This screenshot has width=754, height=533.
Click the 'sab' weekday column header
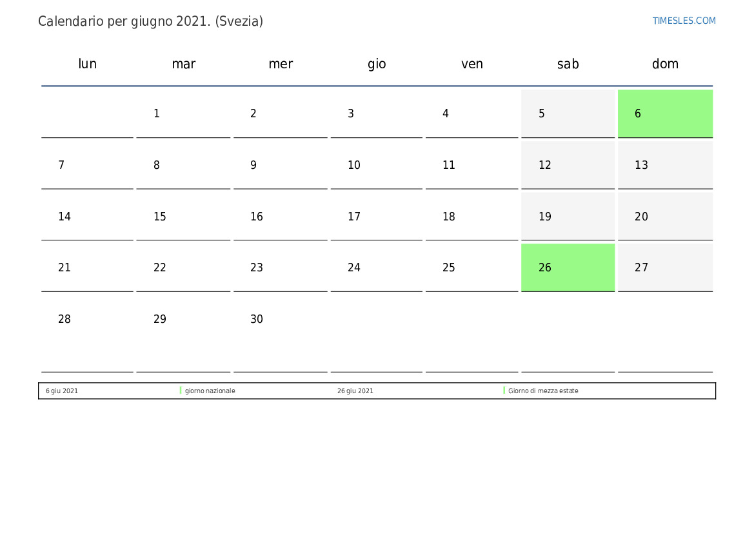(568, 64)
